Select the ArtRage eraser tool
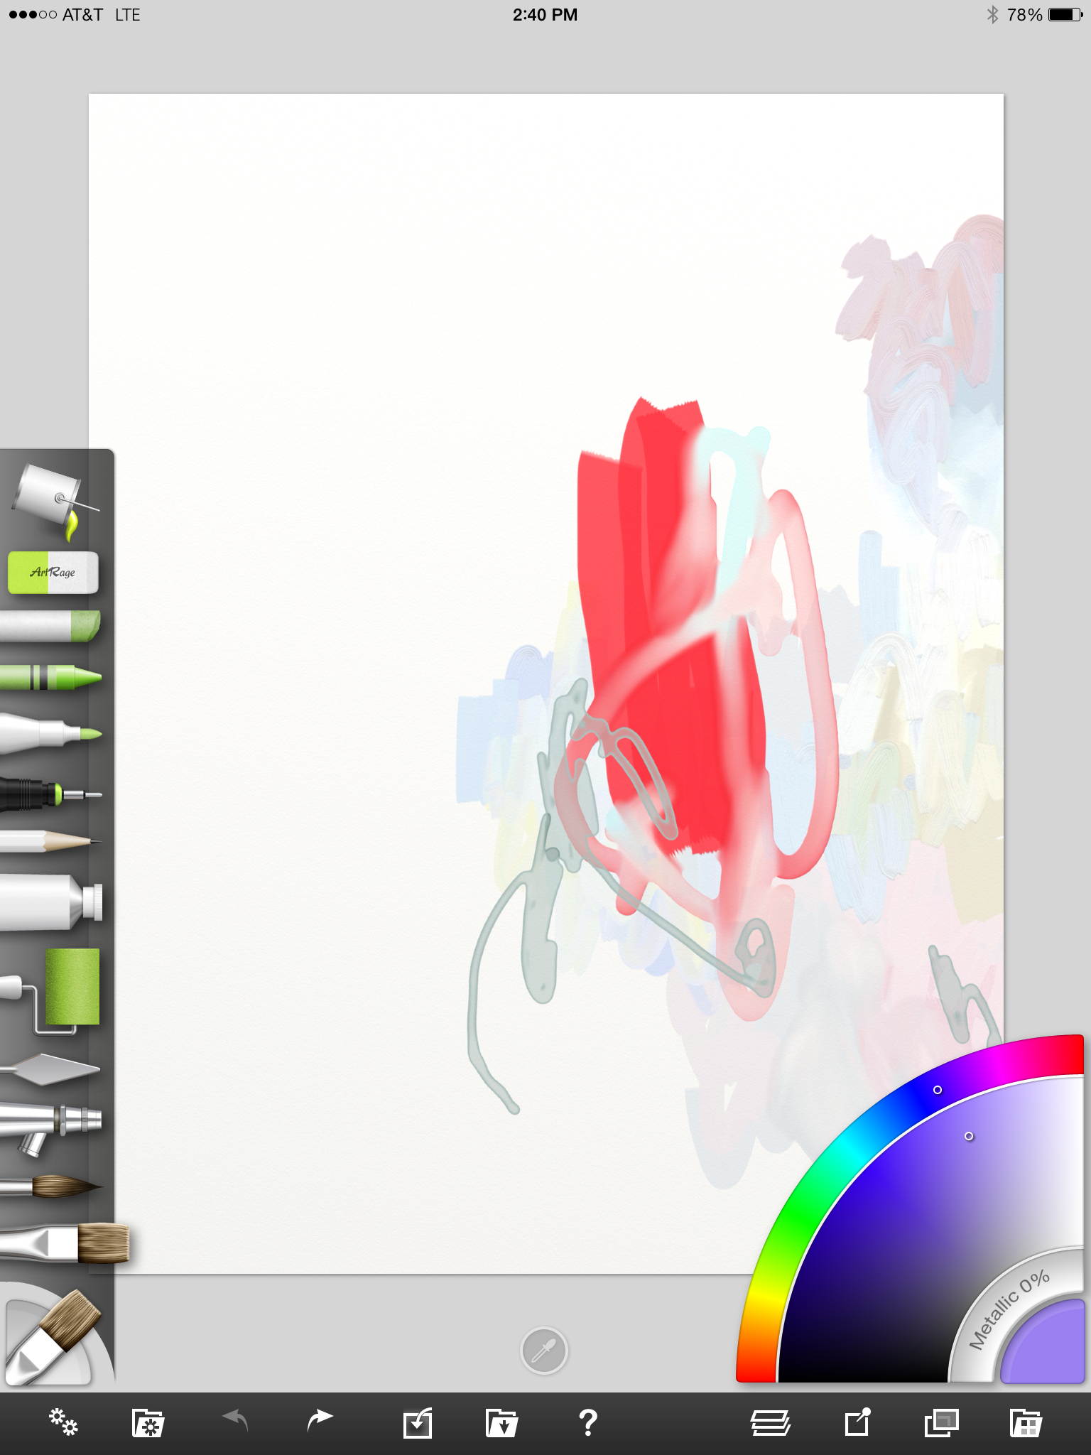This screenshot has width=1091, height=1455. point(53,573)
